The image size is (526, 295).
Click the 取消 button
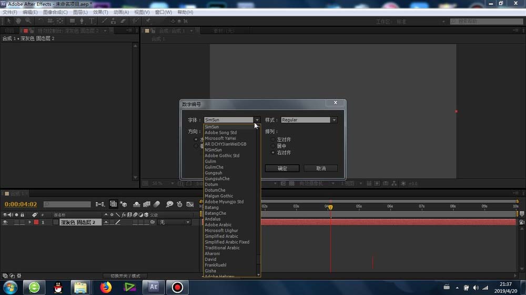click(320, 168)
